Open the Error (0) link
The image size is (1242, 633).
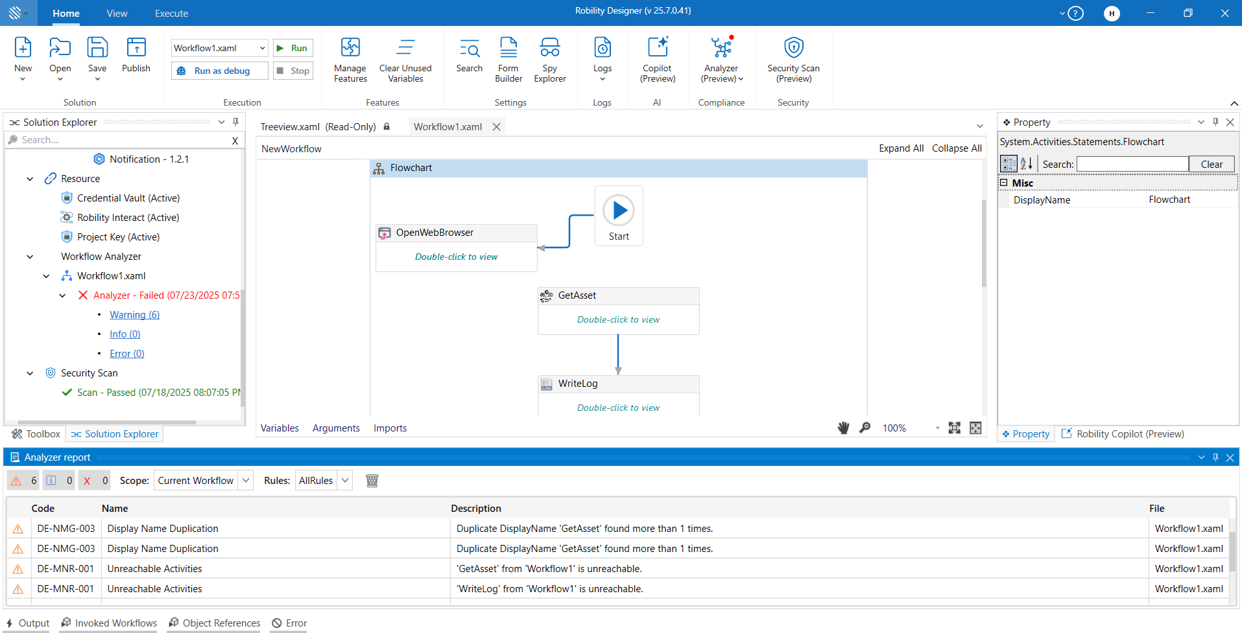(x=126, y=354)
